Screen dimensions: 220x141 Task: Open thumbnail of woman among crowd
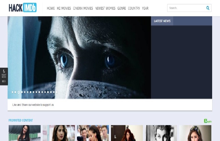93,133
